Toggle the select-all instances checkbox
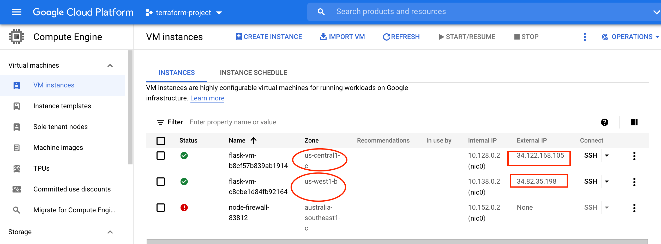Viewport: 661px width, 244px height. (x=161, y=141)
